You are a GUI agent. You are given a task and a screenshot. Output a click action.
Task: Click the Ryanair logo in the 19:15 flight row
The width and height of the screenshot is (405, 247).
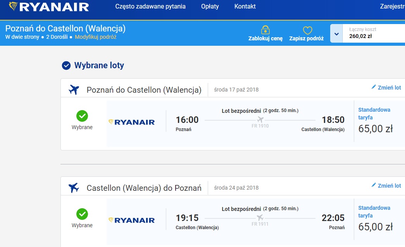tap(131, 220)
